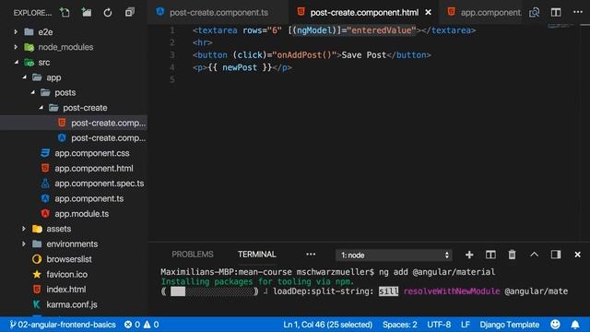Click the newPost interpolation on line 4
This screenshot has width=590, height=332.
click(240, 67)
